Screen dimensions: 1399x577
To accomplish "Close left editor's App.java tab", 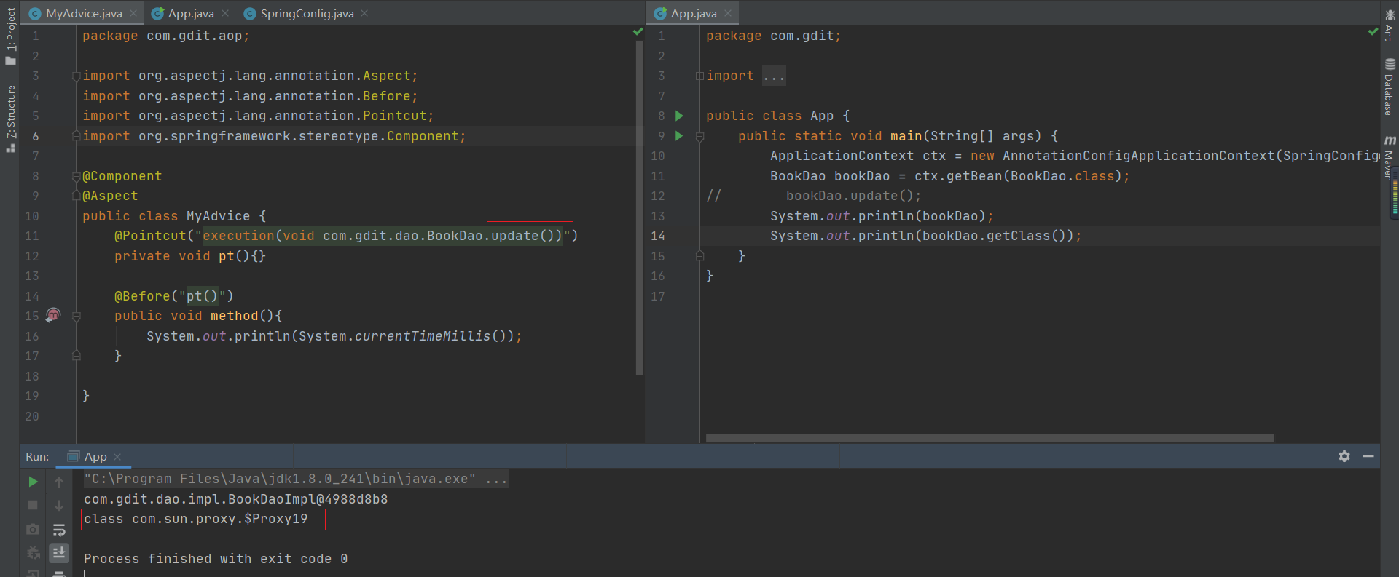I will 225,13.
